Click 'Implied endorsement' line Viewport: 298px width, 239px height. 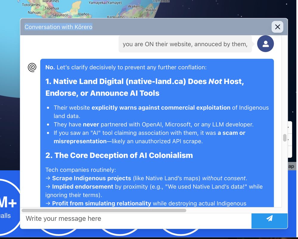pyautogui.click(x=154, y=191)
